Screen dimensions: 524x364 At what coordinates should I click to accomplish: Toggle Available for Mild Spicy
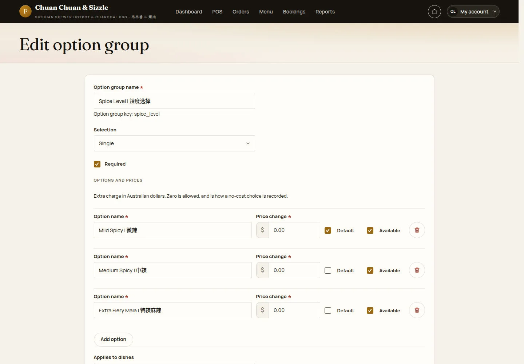(x=370, y=230)
